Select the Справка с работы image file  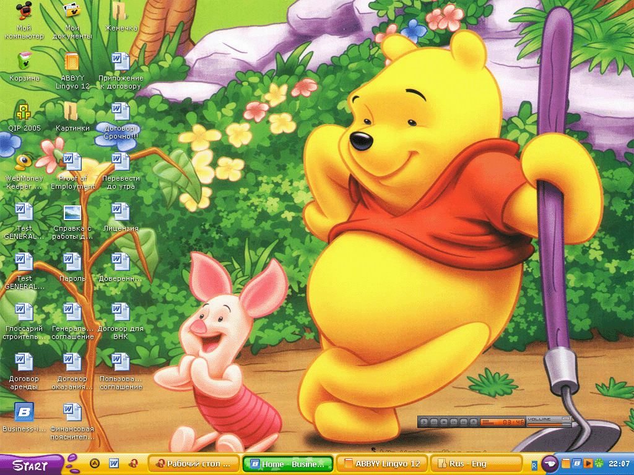72,221
